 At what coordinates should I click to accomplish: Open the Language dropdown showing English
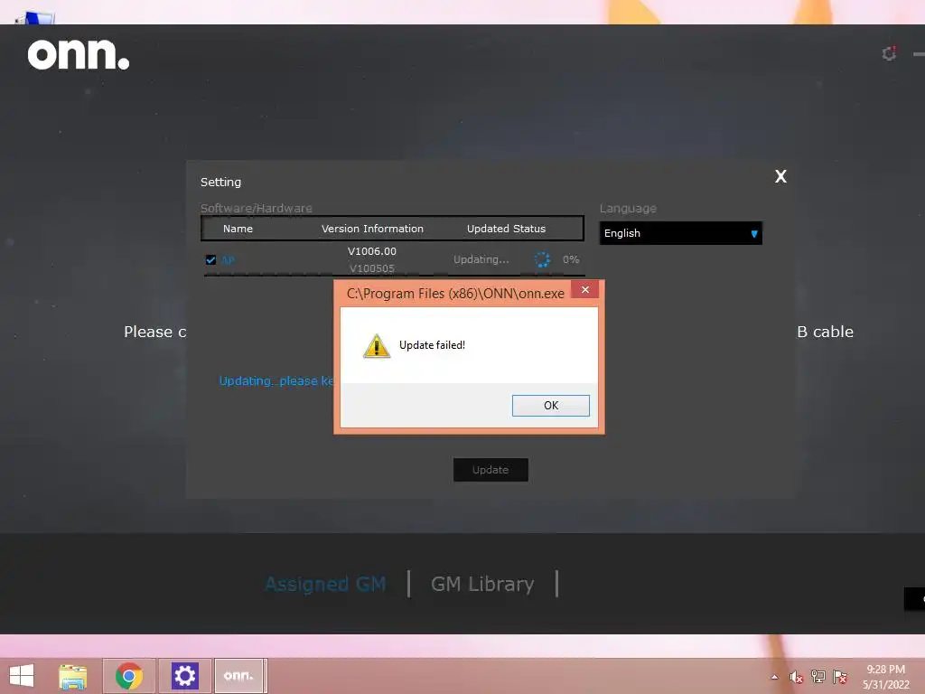pos(680,233)
